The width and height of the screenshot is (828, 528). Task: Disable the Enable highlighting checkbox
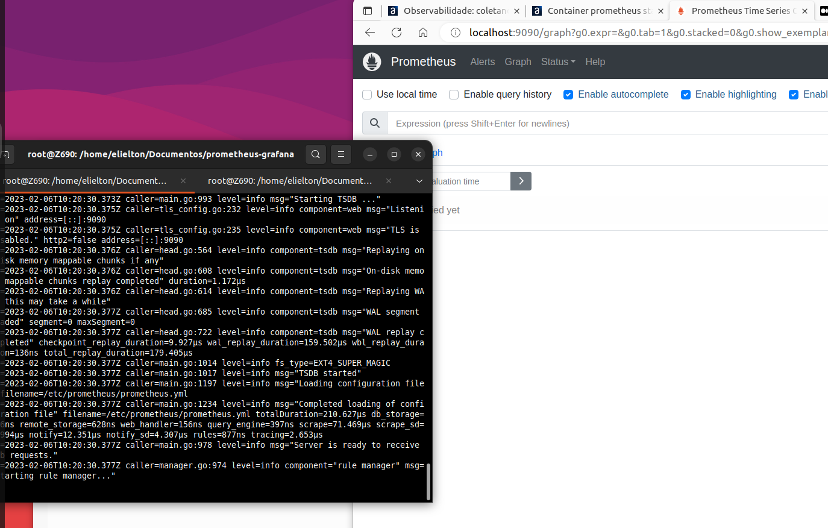point(686,95)
